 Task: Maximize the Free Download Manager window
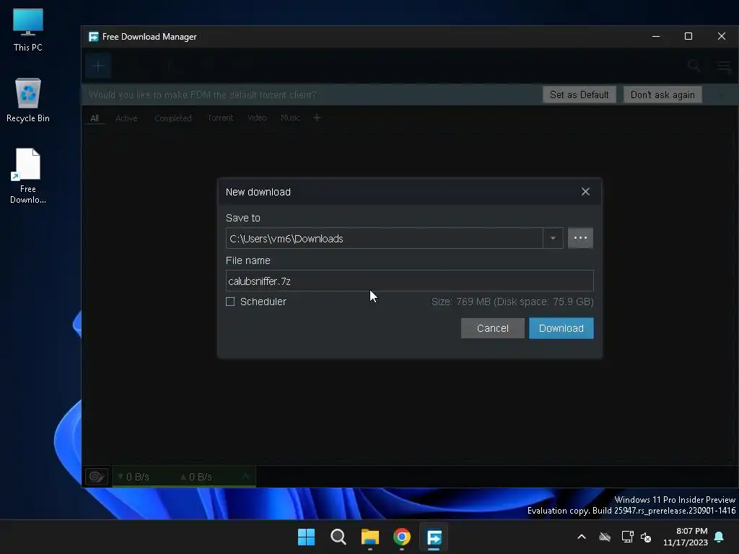pos(688,36)
